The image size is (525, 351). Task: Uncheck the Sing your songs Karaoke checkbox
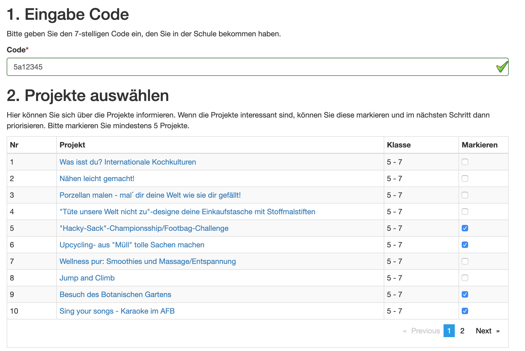[x=465, y=311]
